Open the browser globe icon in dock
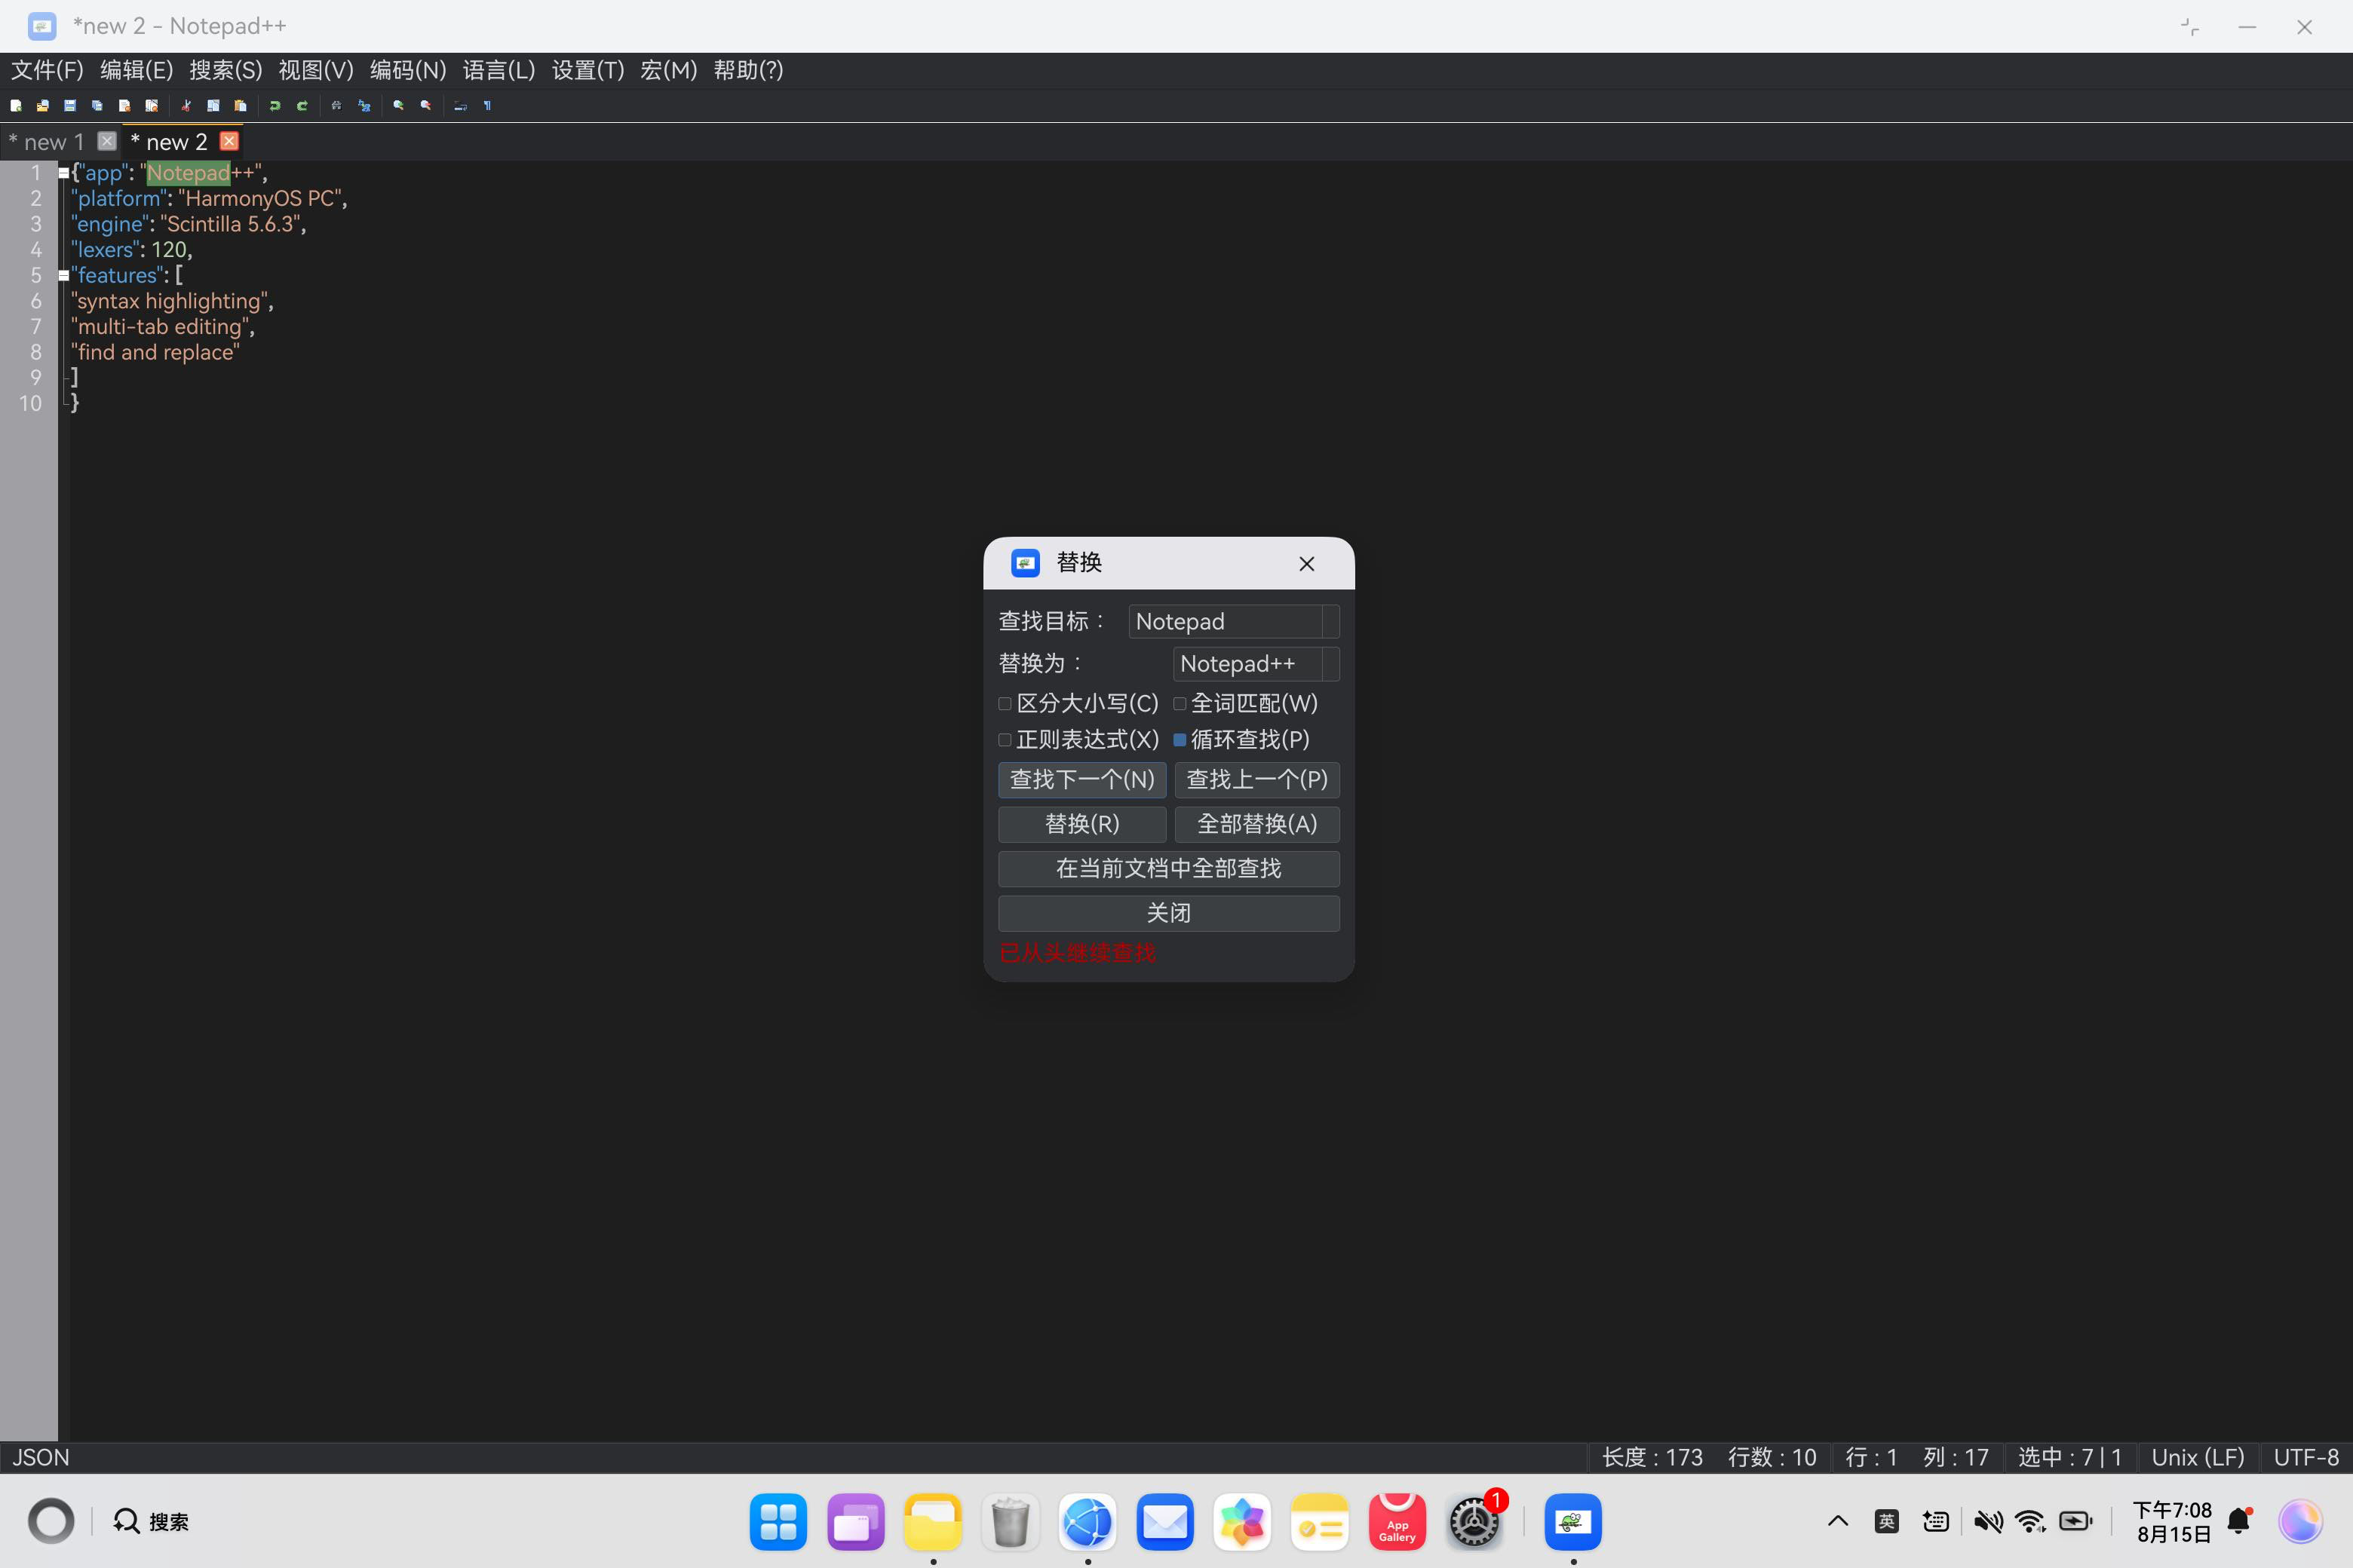 (1088, 1522)
